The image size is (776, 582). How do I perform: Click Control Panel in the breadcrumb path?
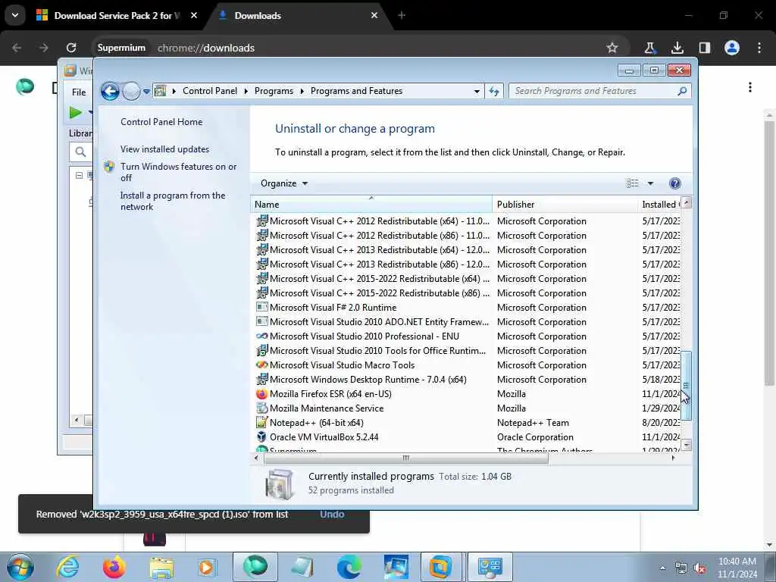pyautogui.click(x=210, y=91)
